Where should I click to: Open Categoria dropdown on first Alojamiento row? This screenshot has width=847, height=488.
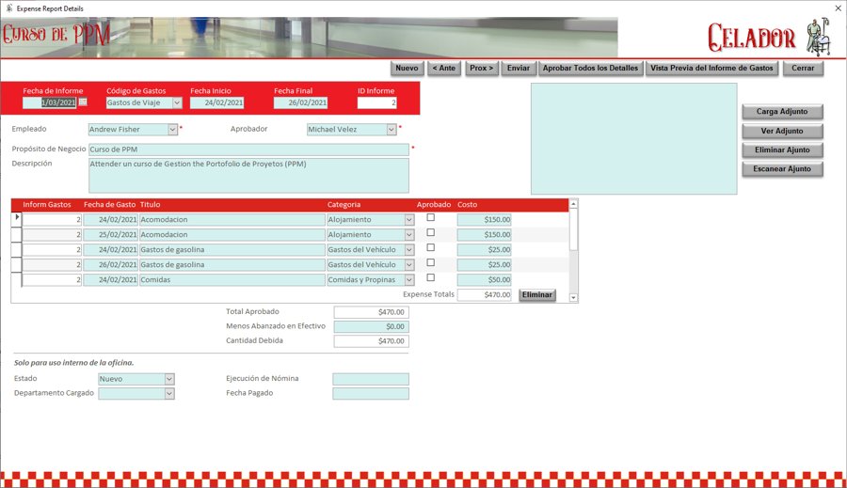409,220
